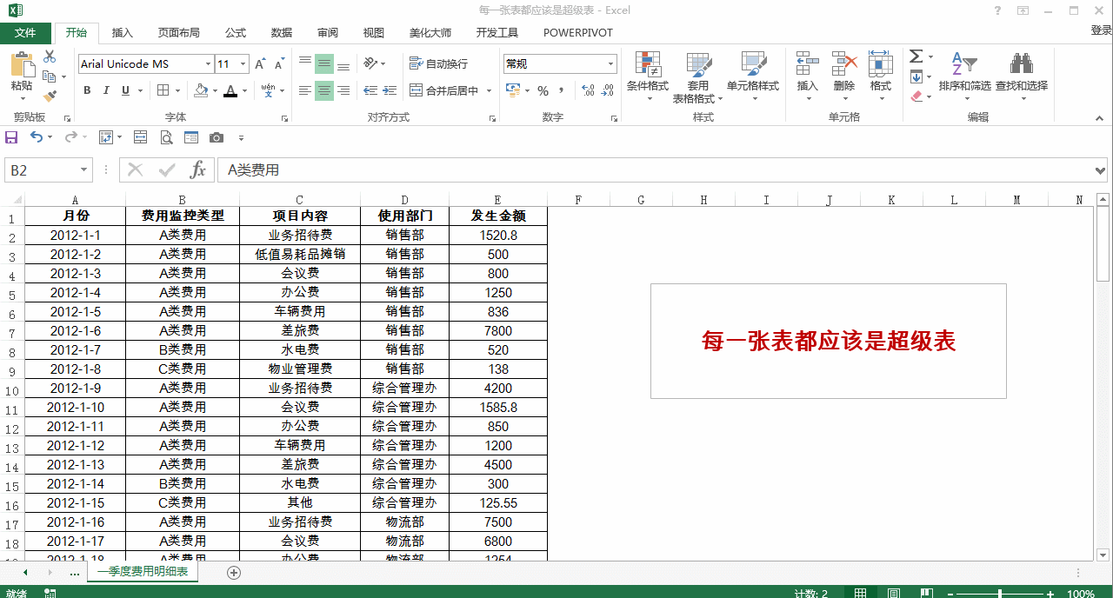
Task: Apply the fill color bucket
Action: pyautogui.click(x=202, y=90)
